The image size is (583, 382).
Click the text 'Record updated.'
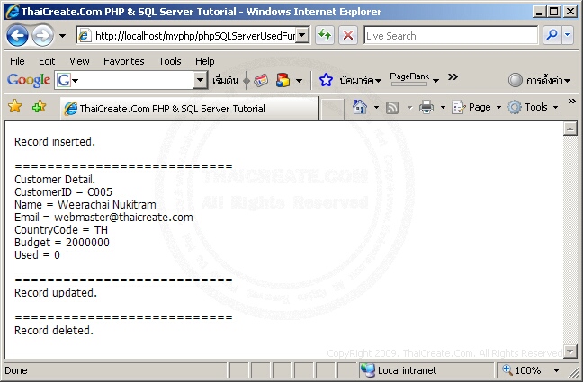[x=56, y=293]
